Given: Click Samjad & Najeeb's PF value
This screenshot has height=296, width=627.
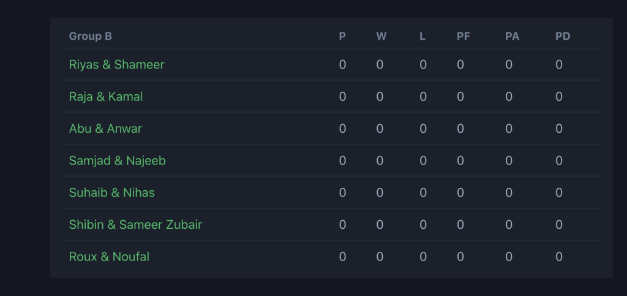Looking at the screenshot, I should (x=460, y=161).
